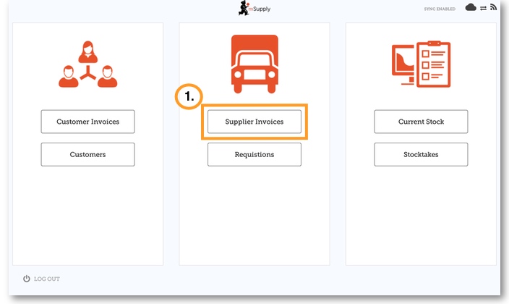Open Customer Invoices
Viewport: 509px width, 304px height.
click(87, 122)
